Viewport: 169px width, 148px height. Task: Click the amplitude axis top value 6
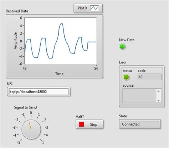[21, 18]
